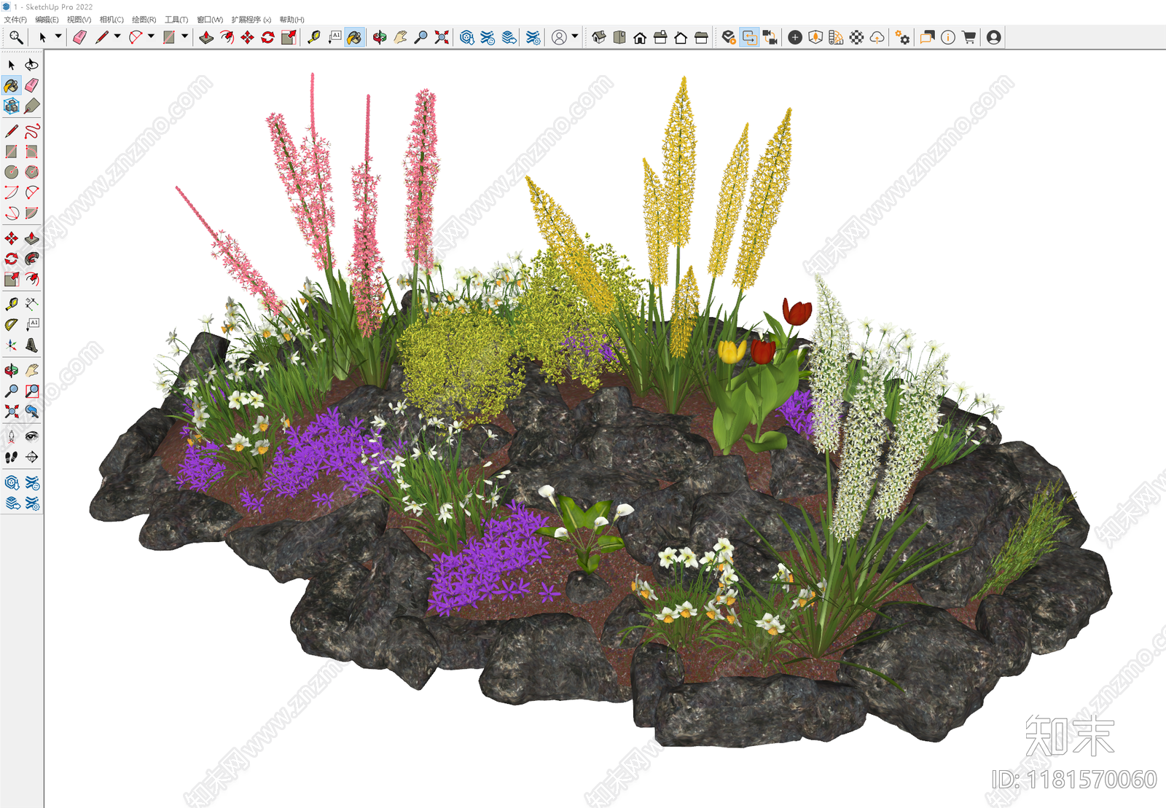The image size is (1166, 808).
Task: Select Position Camera in left toolbar
Action: tap(11, 436)
